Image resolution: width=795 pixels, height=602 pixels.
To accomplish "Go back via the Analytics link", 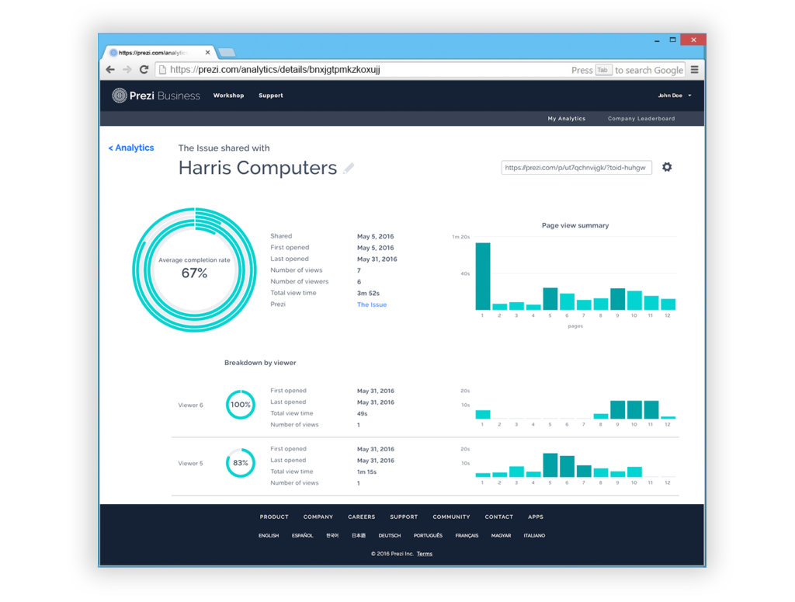I will (131, 148).
